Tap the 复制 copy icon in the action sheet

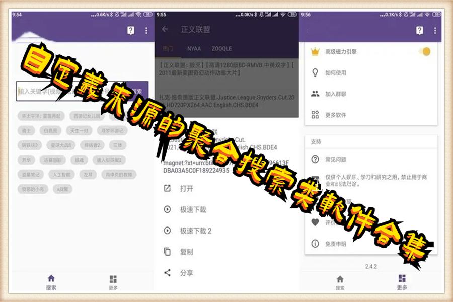pos(168,252)
